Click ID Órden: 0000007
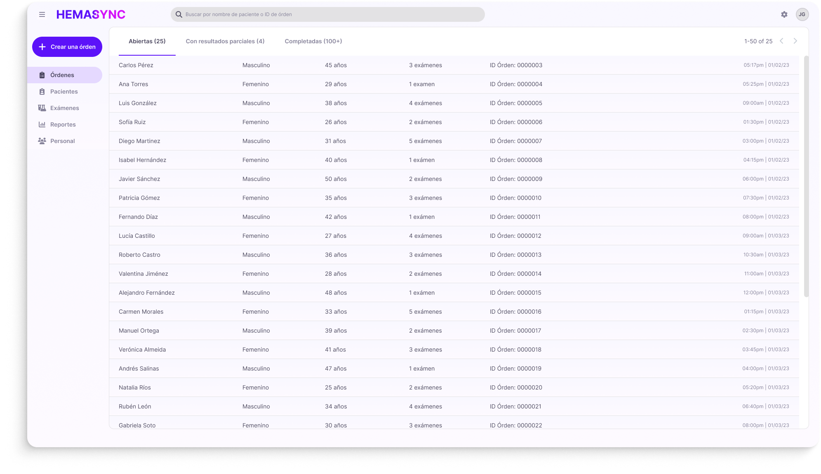Viewport: 821px width, 474px height. tap(516, 141)
